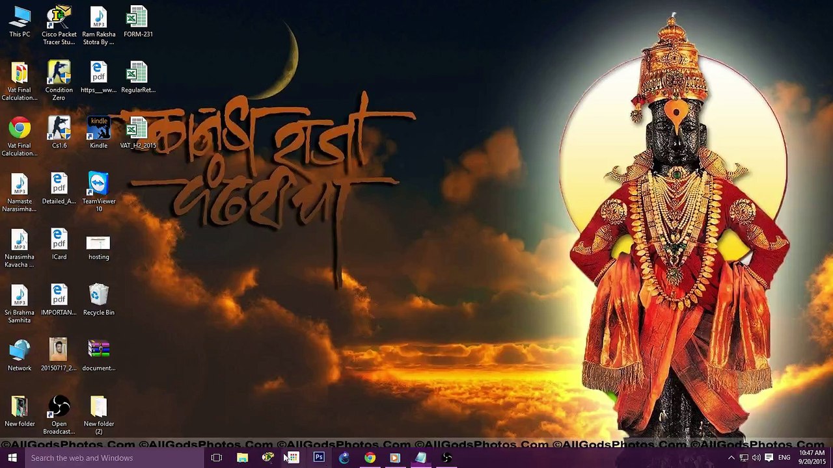This screenshot has height=468, width=833.
Task: Select the New folder desktop icon
Action: (x=20, y=412)
